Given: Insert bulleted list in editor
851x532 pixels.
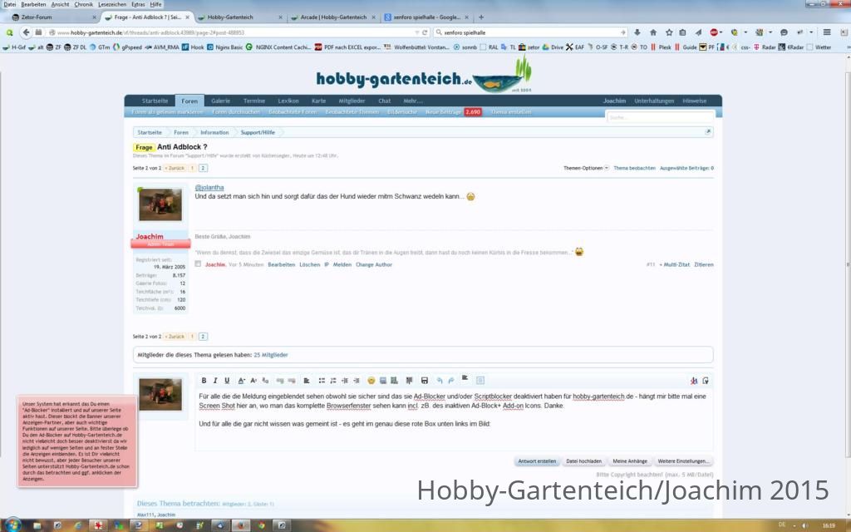Looking at the screenshot, I should 322,381.
